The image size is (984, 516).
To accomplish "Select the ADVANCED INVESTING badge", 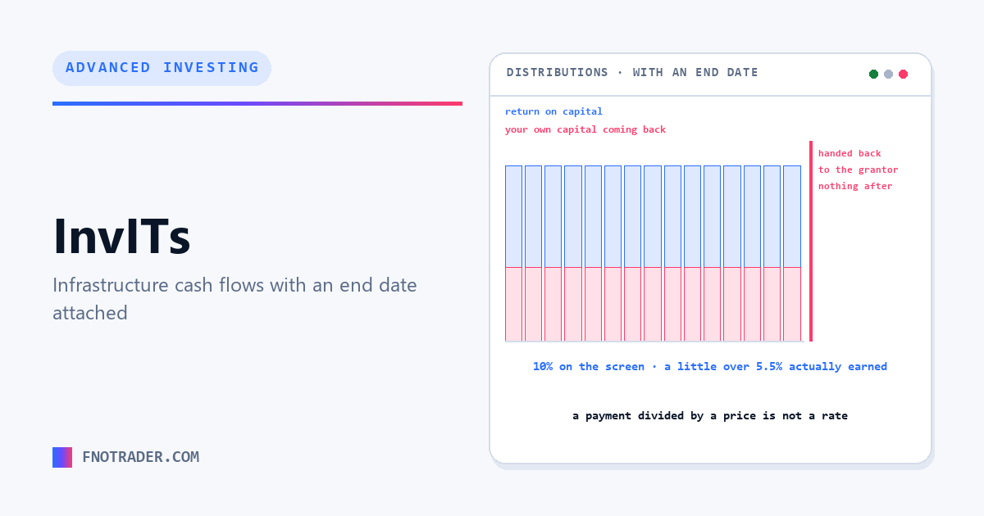I will [x=162, y=68].
